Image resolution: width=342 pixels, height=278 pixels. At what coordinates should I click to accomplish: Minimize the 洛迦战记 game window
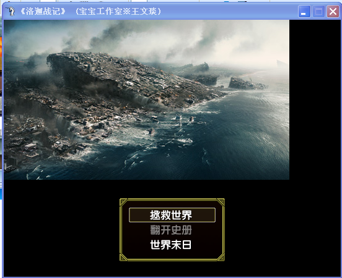(x=304, y=11)
